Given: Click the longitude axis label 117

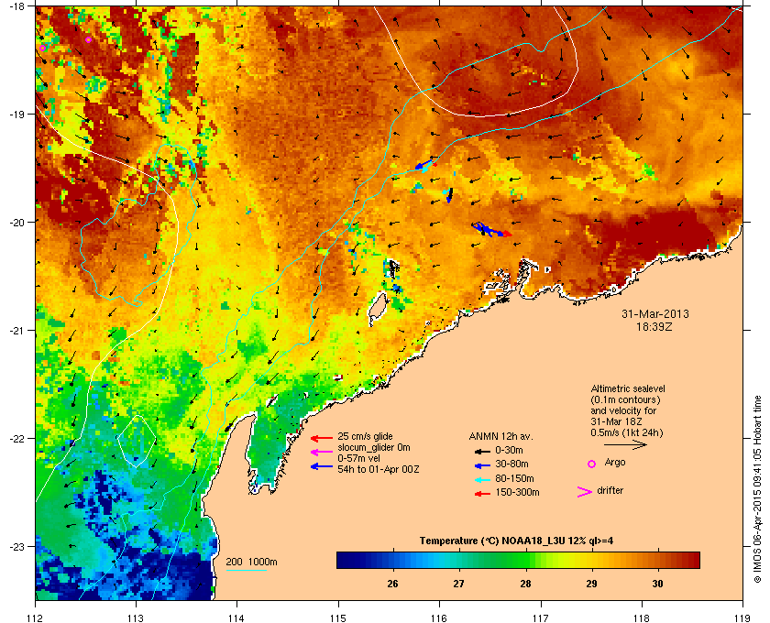Looking at the screenshot, I should click(x=541, y=618).
